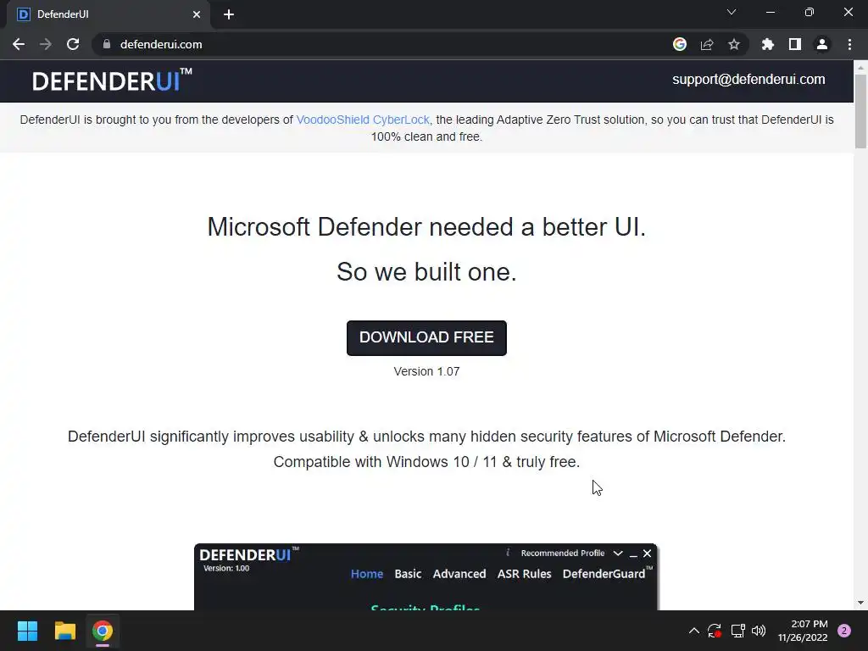The height and width of the screenshot is (651, 868).
Task: Click the 'Microsoft Defender needed a better UI.' heading
Action: (x=426, y=227)
